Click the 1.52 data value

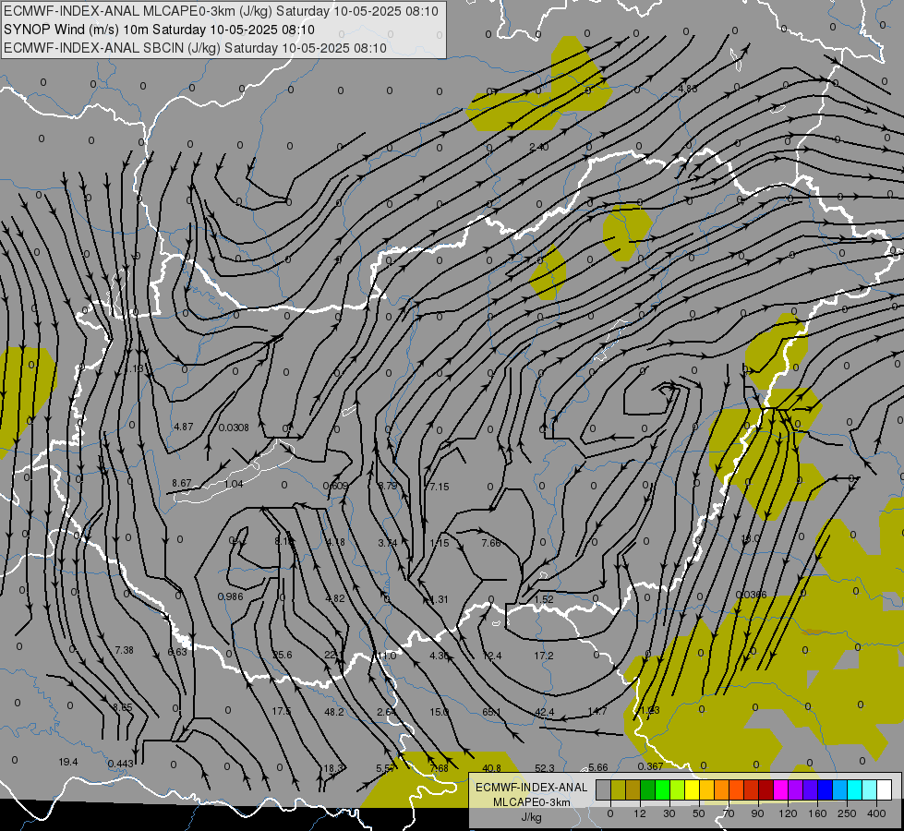[x=544, y=599]
